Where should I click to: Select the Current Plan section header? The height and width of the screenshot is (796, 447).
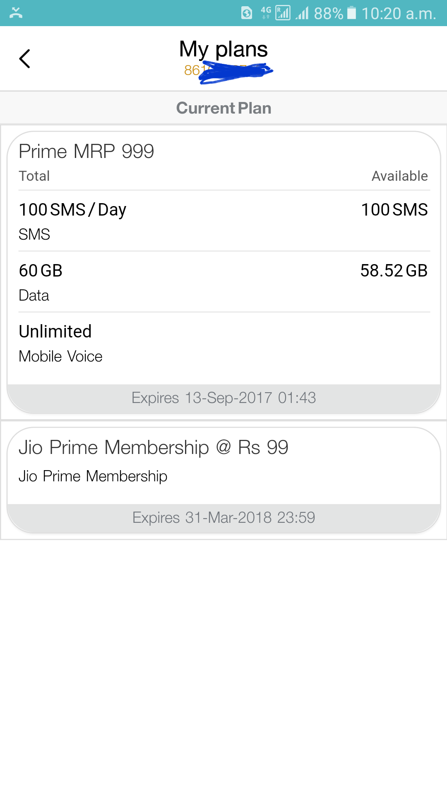coord(223,108)
